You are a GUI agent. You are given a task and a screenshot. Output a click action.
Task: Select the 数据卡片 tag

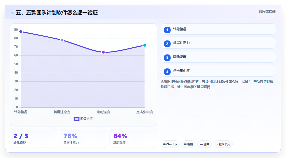(x=223, y=144)
